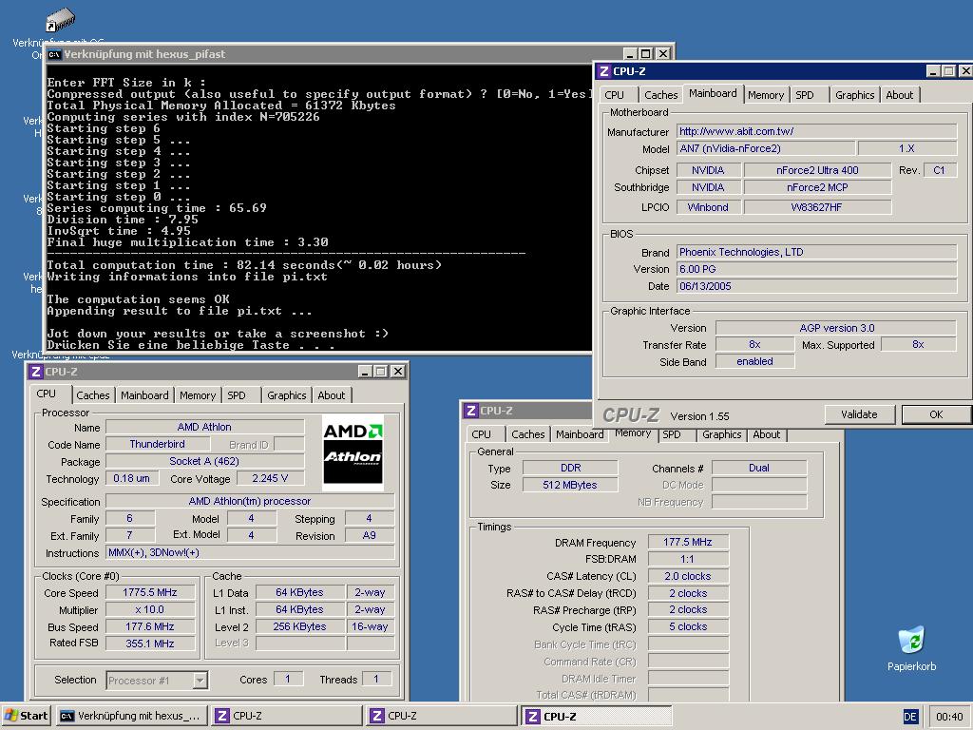Click the AMD Athlon logo image
The height and width of the screenshot is (730, 973).
click(353, 452)
